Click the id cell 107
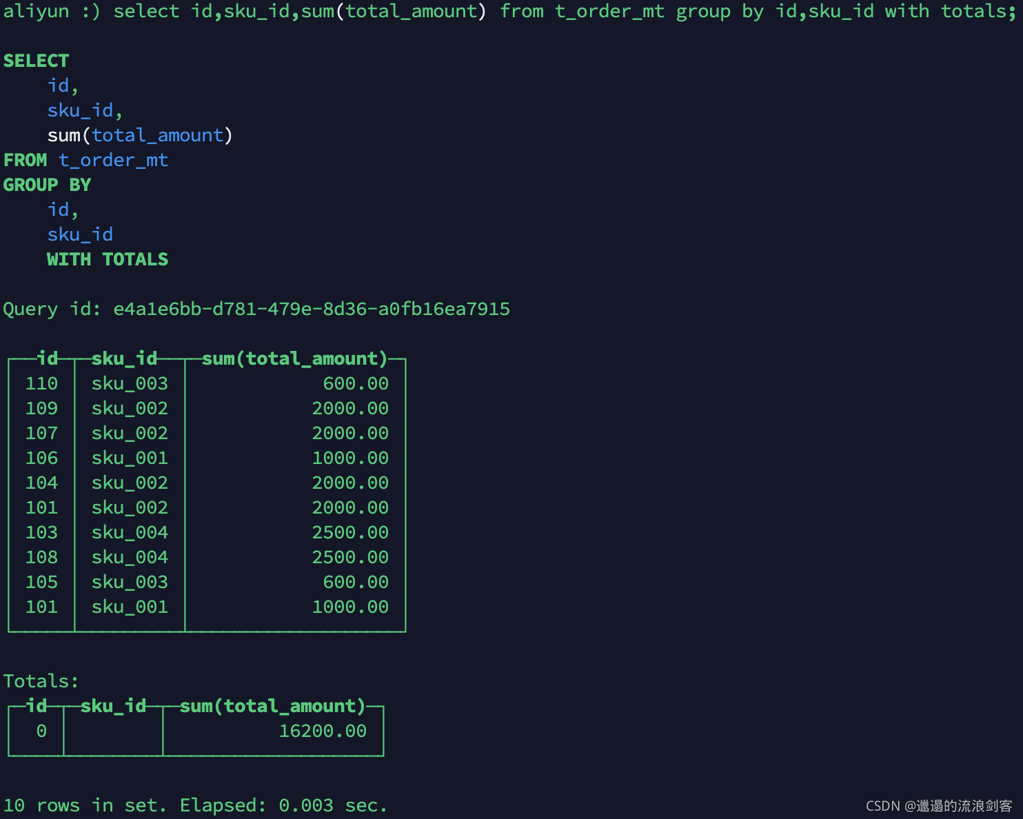This screenshot has width=1023, height=819. [41, 433]
